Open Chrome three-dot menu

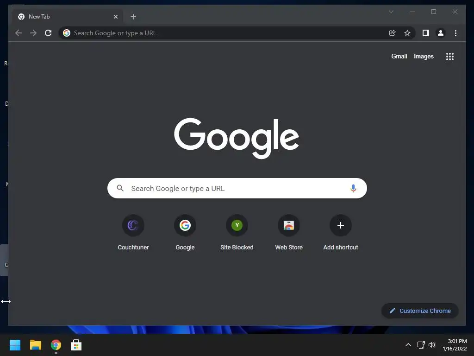point(455,33)
